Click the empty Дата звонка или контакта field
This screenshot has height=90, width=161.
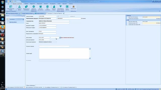(x=55, y=37)
